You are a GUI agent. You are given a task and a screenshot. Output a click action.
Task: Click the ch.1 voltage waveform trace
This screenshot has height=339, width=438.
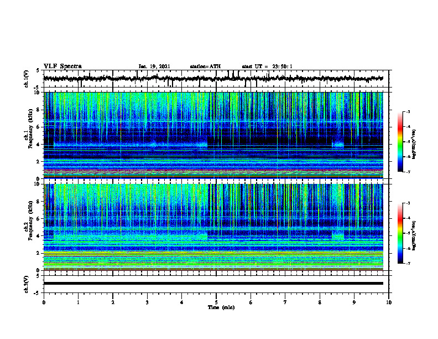pos(213,79)
